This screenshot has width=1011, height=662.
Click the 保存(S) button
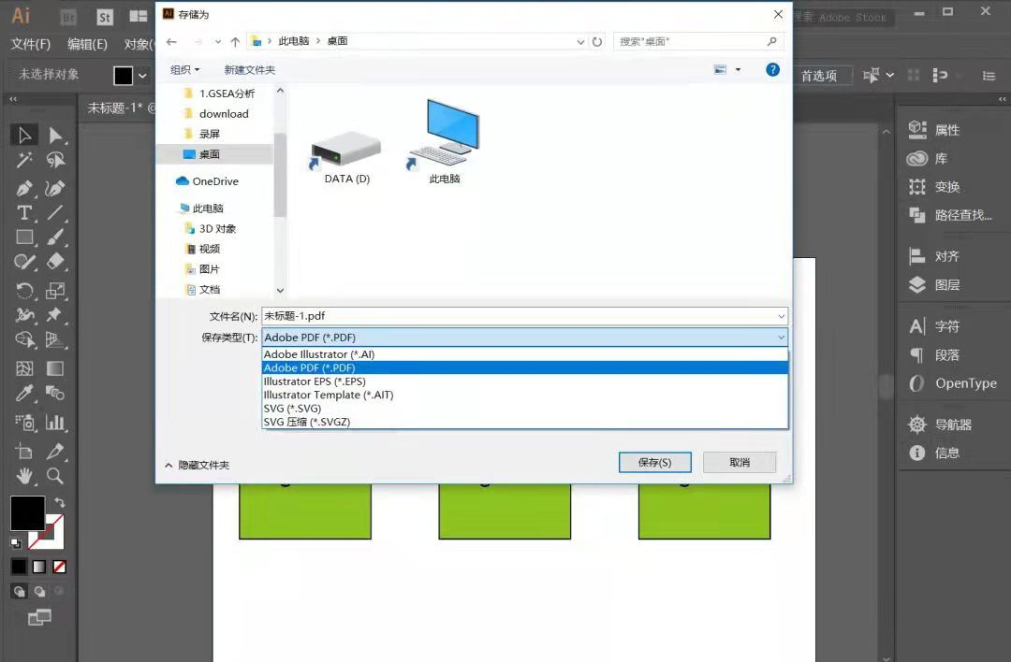[x=654, y=462]
